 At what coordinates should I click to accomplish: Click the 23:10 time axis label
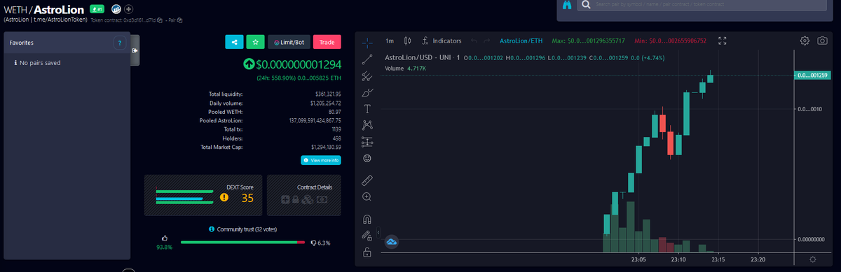click(x=678, y=259)
